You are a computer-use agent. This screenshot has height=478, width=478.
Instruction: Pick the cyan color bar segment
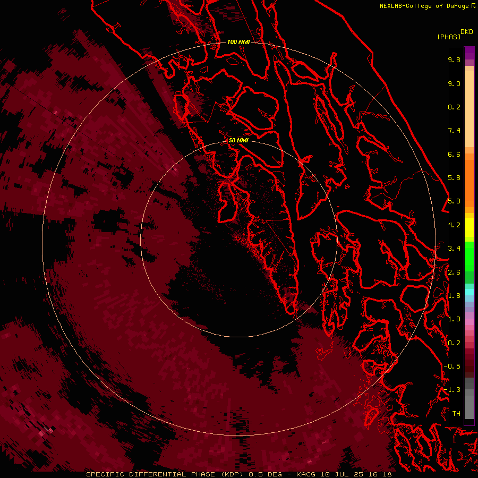(x=469, y=292)
